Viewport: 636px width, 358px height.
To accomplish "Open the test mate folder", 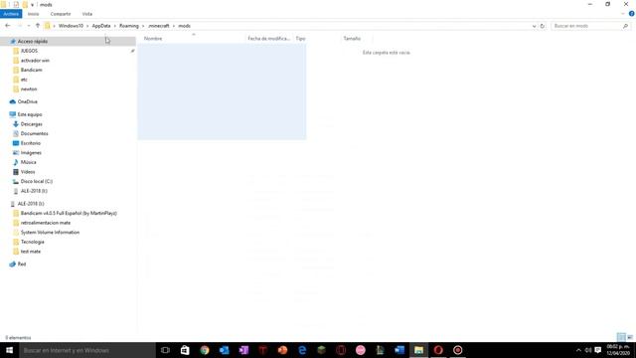I will pos(31,252).
